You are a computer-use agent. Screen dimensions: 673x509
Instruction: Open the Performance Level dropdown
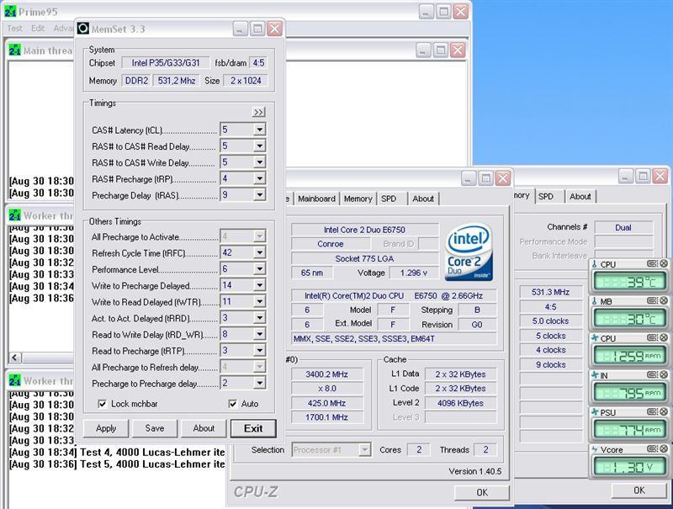point(259,269)
